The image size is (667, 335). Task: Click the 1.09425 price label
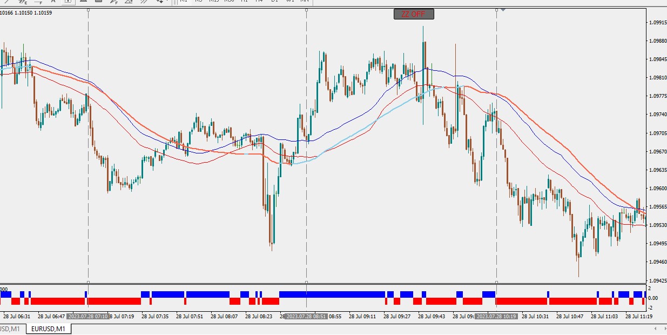click(x=657, y=281)
